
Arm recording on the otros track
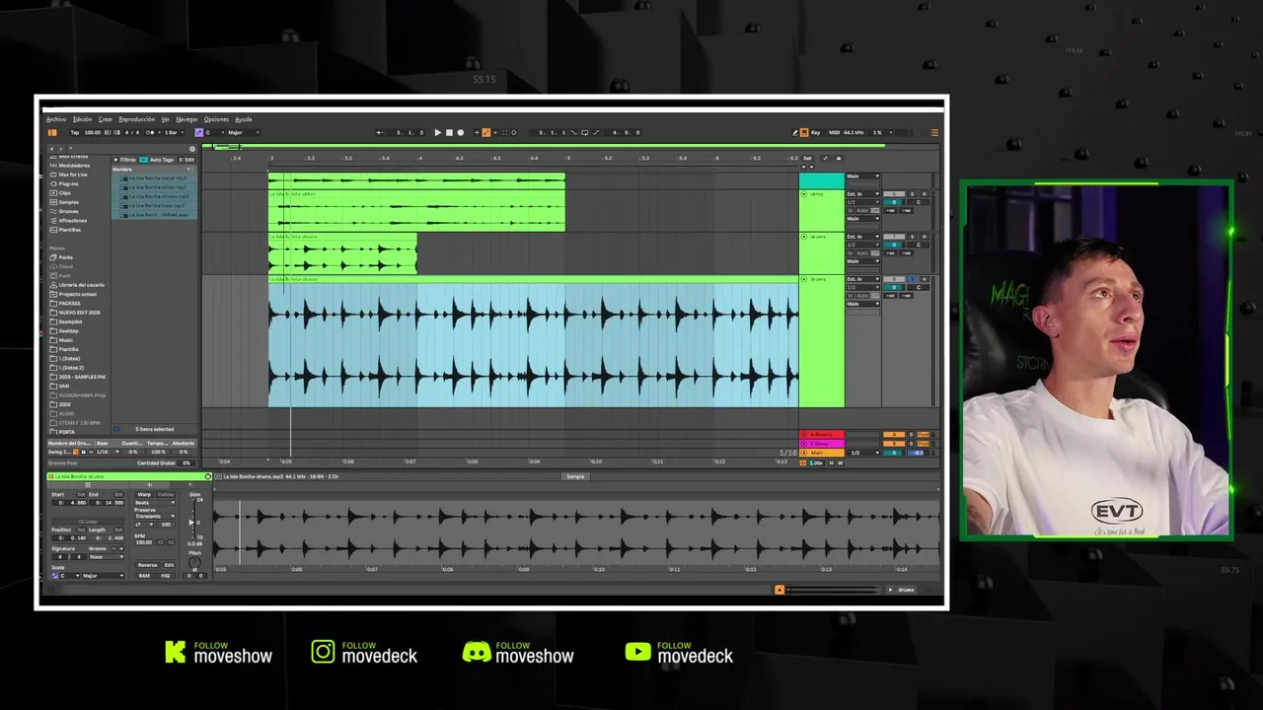click(925, 194)
